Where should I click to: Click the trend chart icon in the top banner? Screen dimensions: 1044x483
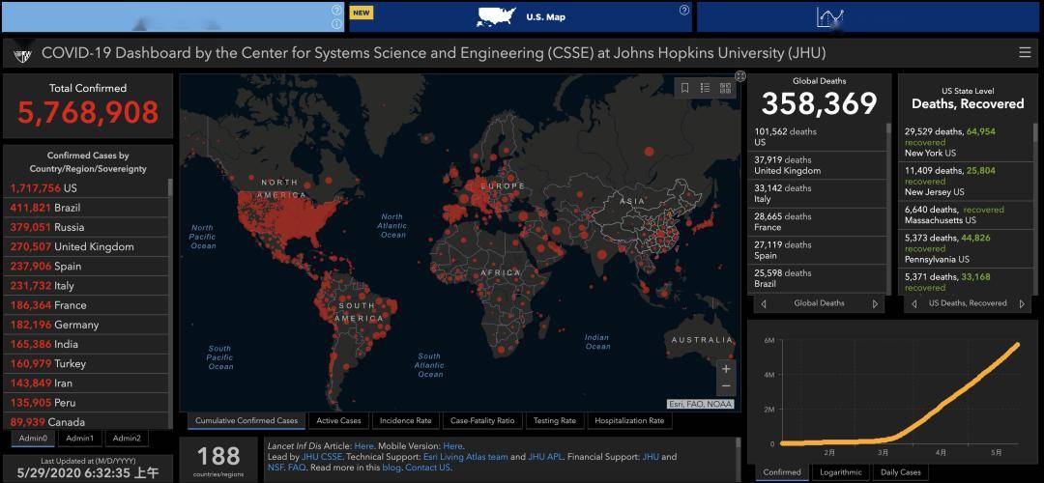(830, 17)
